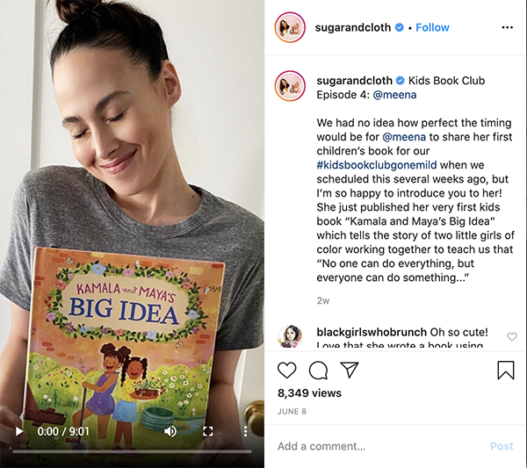Mute video with speaker icon
527x468 pixels.
170,431
